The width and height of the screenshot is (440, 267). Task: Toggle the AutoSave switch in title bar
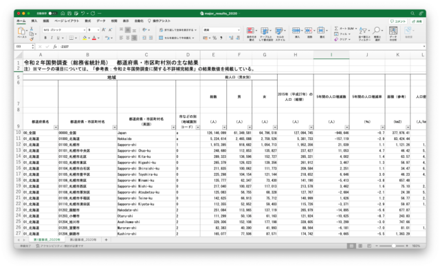(x=52, y=13)
